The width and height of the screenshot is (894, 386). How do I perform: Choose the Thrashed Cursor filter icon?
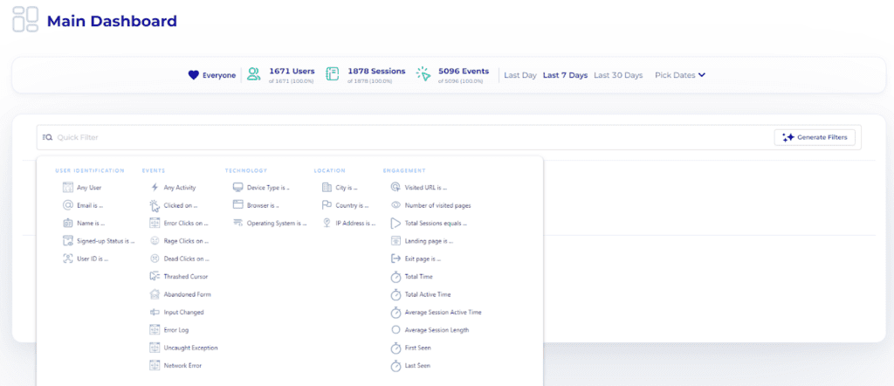[155, 277]
